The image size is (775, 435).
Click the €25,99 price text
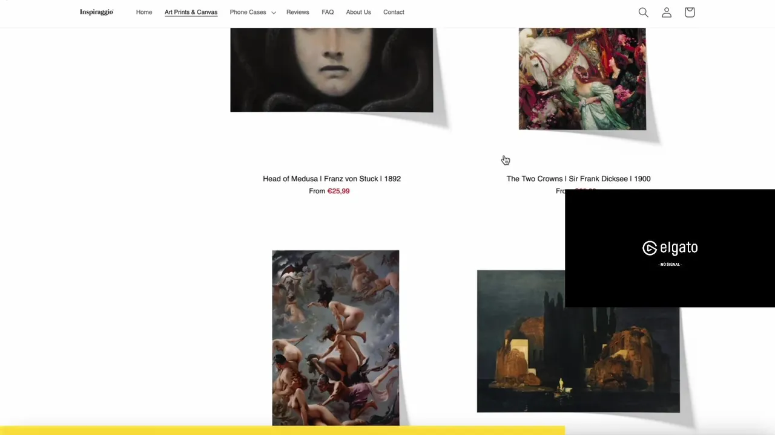pyautogui.click(x=338, y=191)
